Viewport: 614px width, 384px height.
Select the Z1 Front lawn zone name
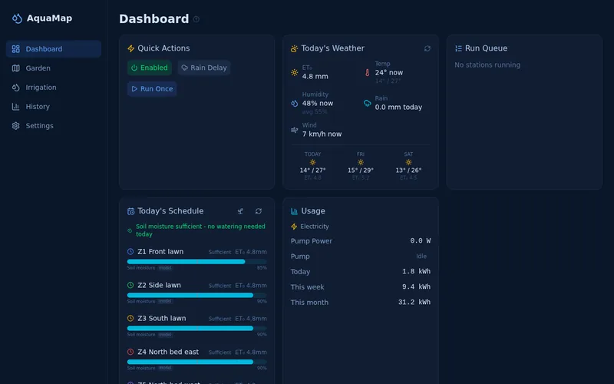coord(160,252)
